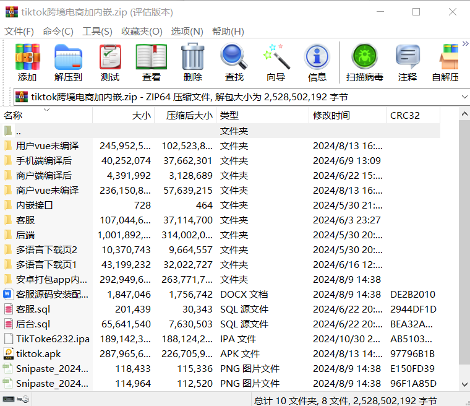Launch the Wizard (向导) wand icon
The image size is (470, 406).
(276, 63)
